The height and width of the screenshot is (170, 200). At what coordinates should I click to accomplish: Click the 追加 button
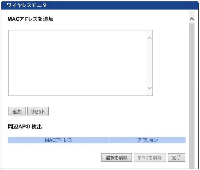(x=17, y=111)
